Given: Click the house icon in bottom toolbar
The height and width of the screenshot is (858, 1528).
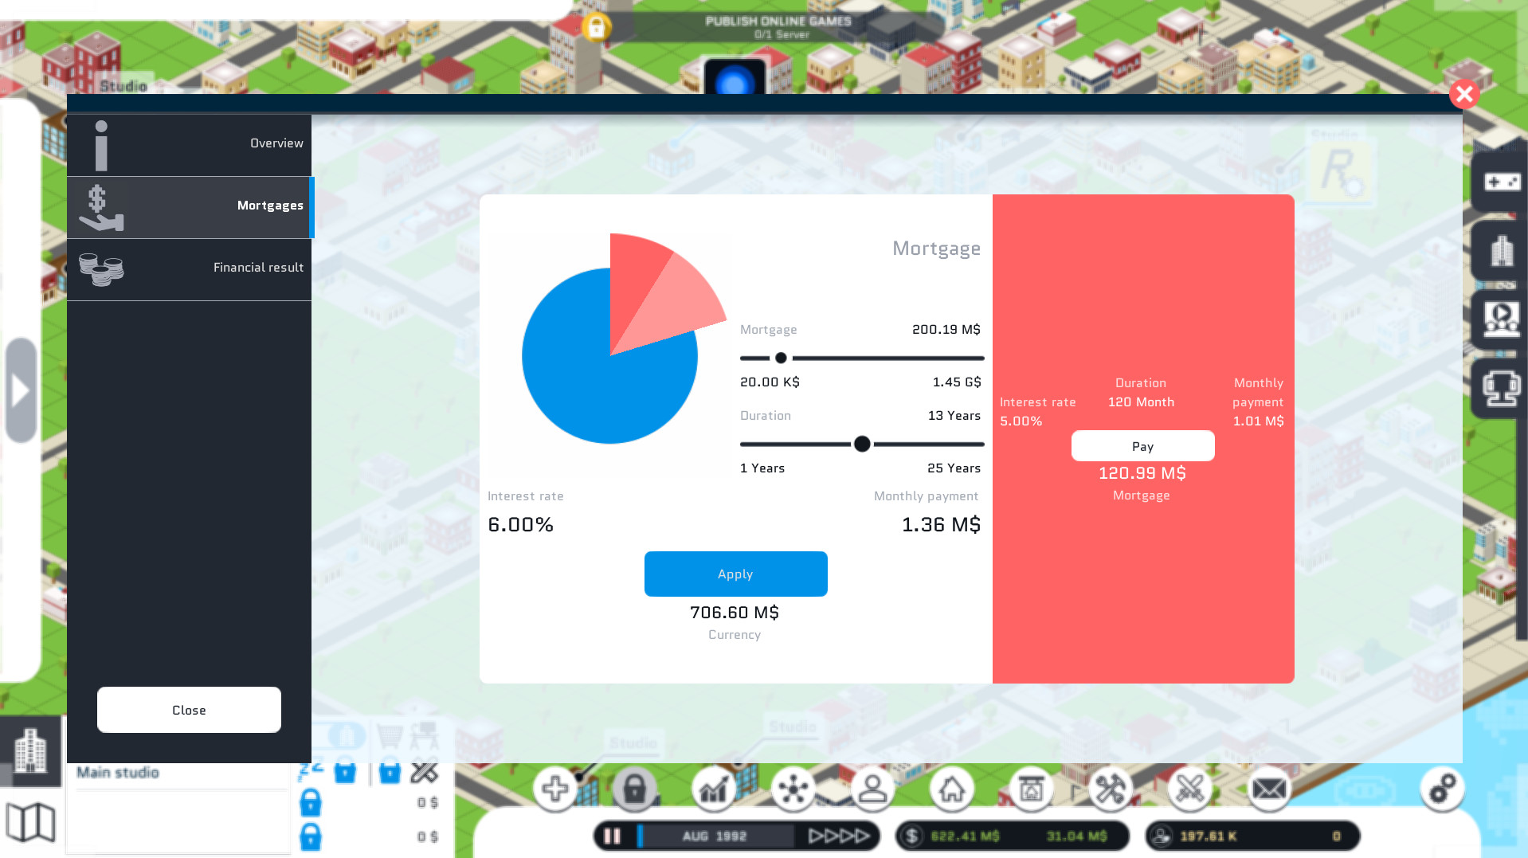Looking at the screenshot, I should pos(951,789).
